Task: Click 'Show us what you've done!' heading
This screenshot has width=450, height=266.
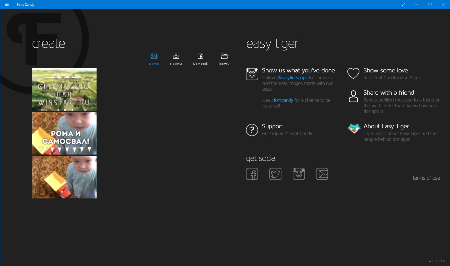Action: click(299, 70)
